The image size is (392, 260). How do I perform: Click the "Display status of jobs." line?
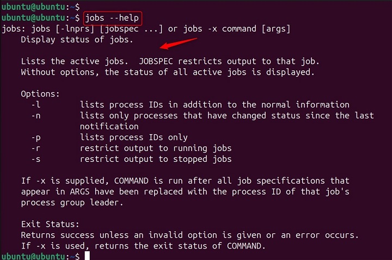coord(77,39)
